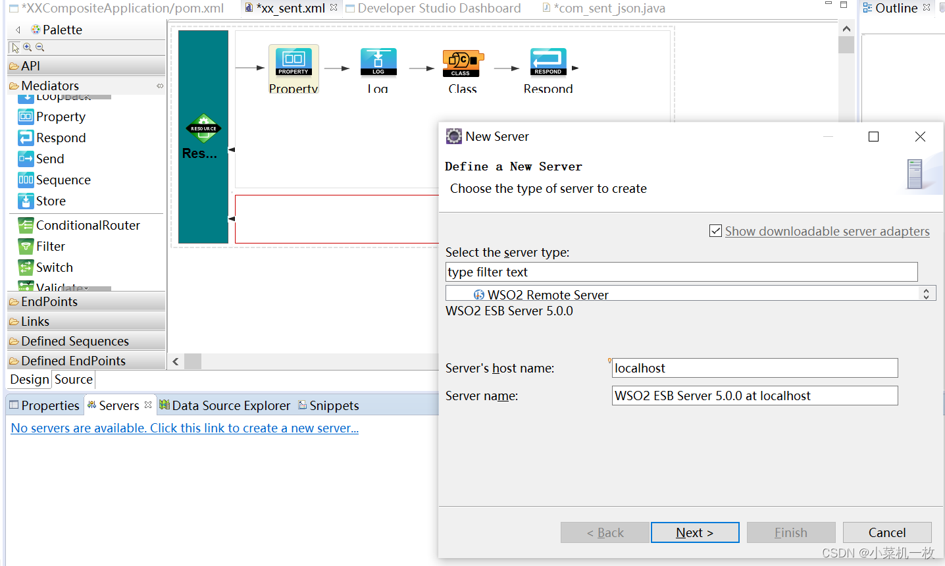Viewport: 945px width, 566px height.
Task: Open the Properties view tab
Action: pyautogui.click(x=44, y=405)
